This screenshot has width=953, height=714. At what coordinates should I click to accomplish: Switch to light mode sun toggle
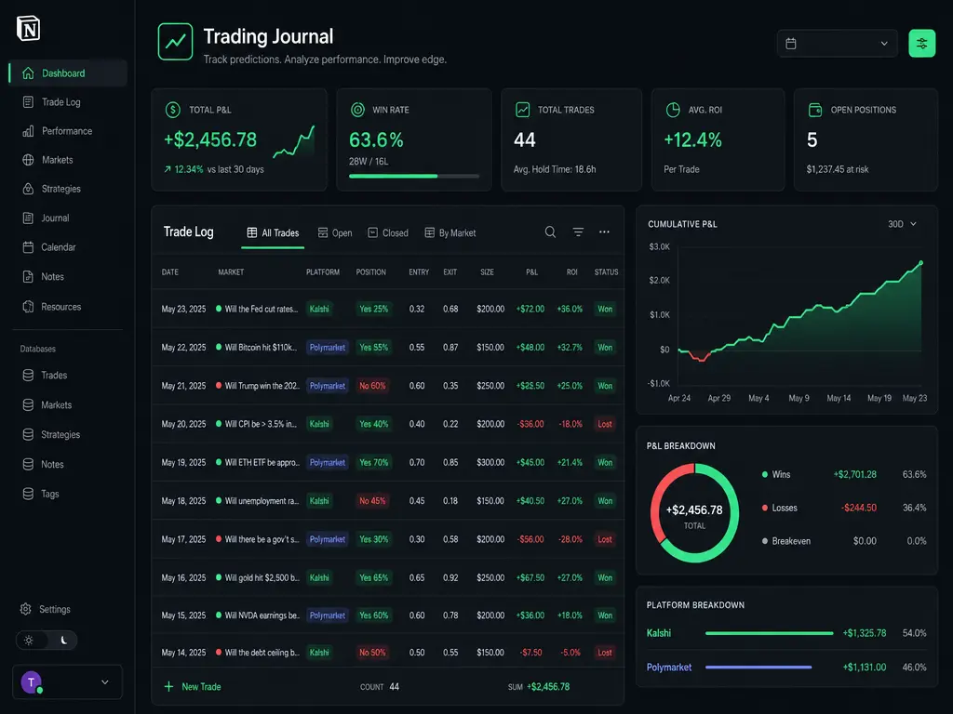pyautogui.click(x=29, y=640)
